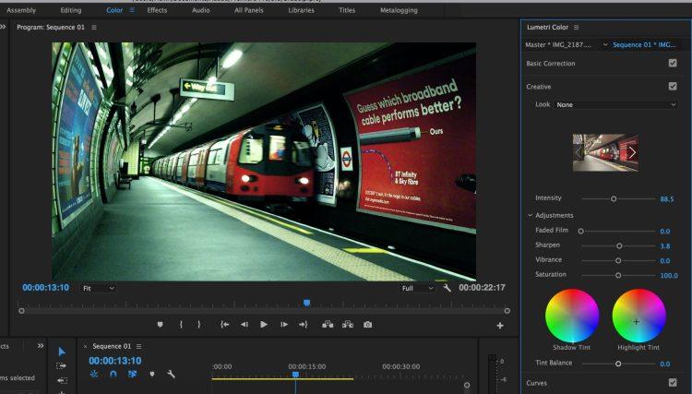
Task: Adjust the Vibrance slider
Action: [618, 261]
